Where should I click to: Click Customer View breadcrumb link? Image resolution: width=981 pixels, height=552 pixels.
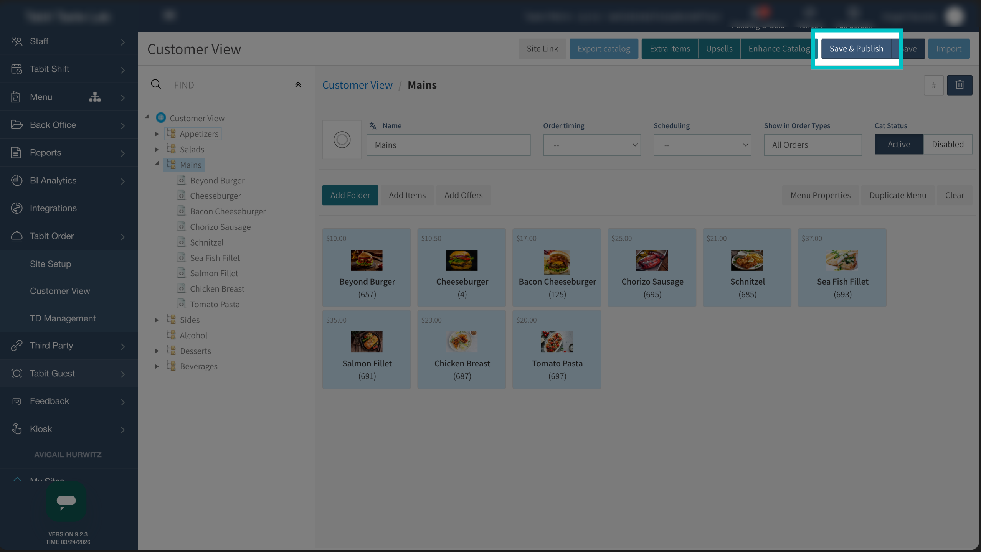357,85
